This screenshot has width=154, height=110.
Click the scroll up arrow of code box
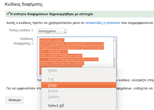coord(115,39)
